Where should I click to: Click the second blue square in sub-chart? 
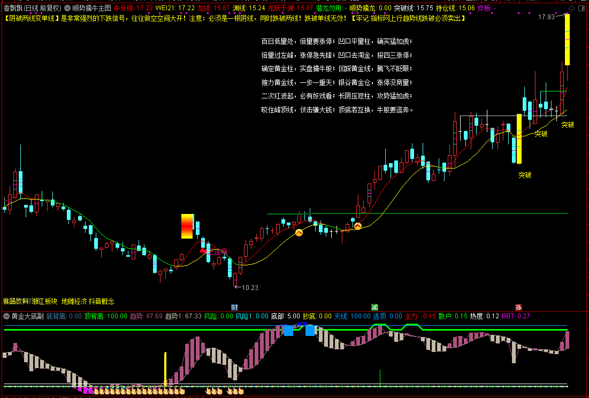(x=310, y=331)
